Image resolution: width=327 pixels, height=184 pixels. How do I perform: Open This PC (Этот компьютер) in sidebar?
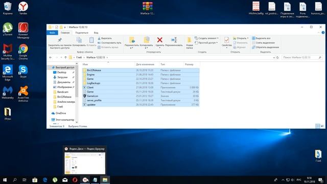pyautogui.click(x=63, y=120)
